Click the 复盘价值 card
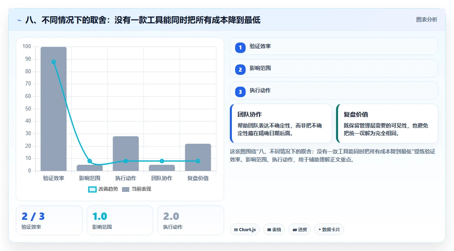The image size is (454, 251). point(387,123)
